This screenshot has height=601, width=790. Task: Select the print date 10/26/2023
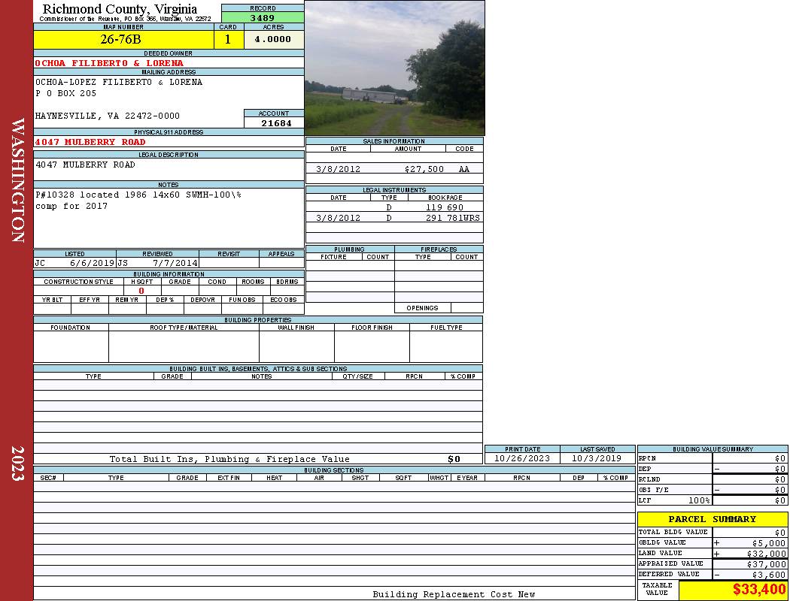521,458
